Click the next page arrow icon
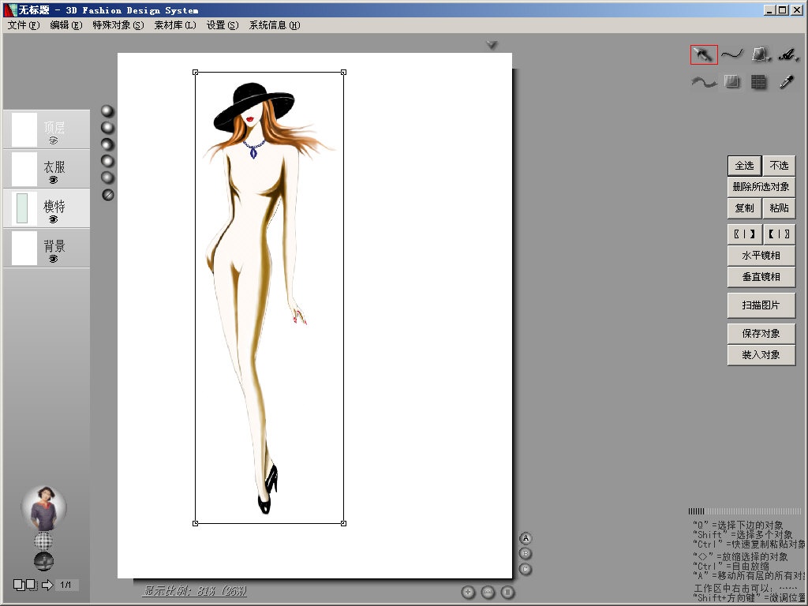This screenshot has width=808, height=606. [47, 585]
